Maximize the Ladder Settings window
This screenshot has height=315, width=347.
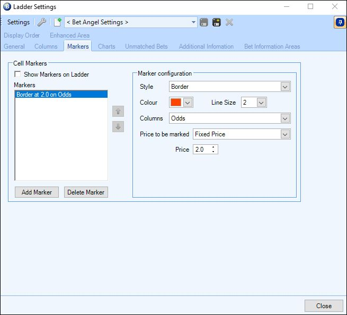310,7
